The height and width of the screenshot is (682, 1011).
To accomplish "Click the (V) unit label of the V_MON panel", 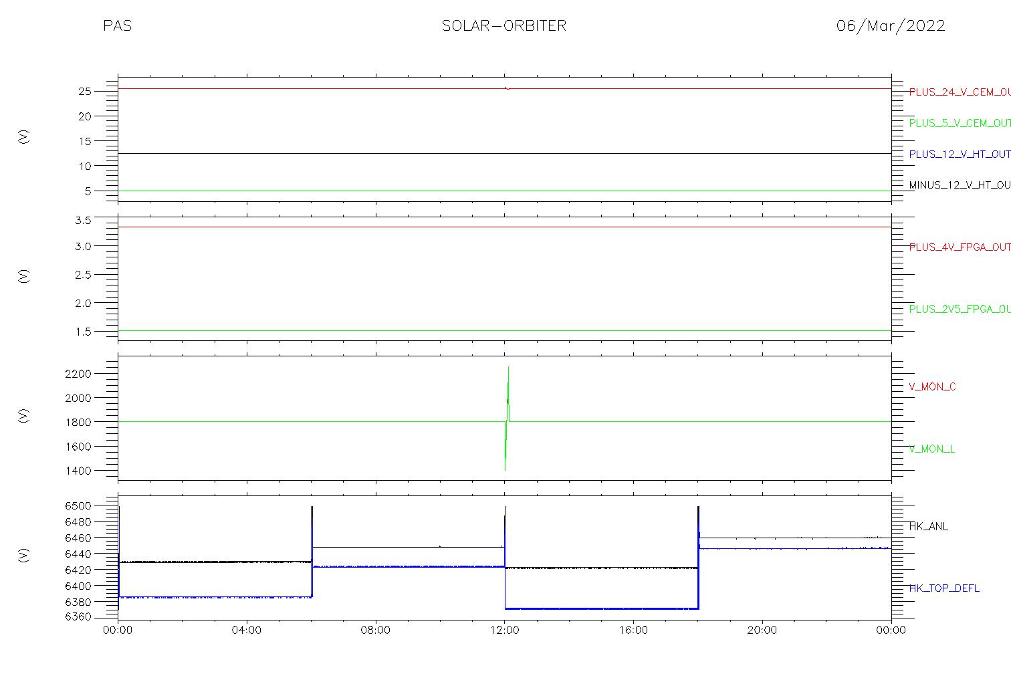I will point(24,415).
